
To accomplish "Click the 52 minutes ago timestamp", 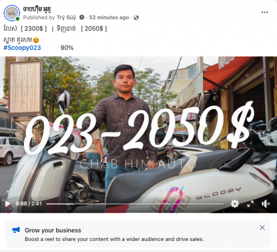I will pyautogui.click(x=109, y=18).
